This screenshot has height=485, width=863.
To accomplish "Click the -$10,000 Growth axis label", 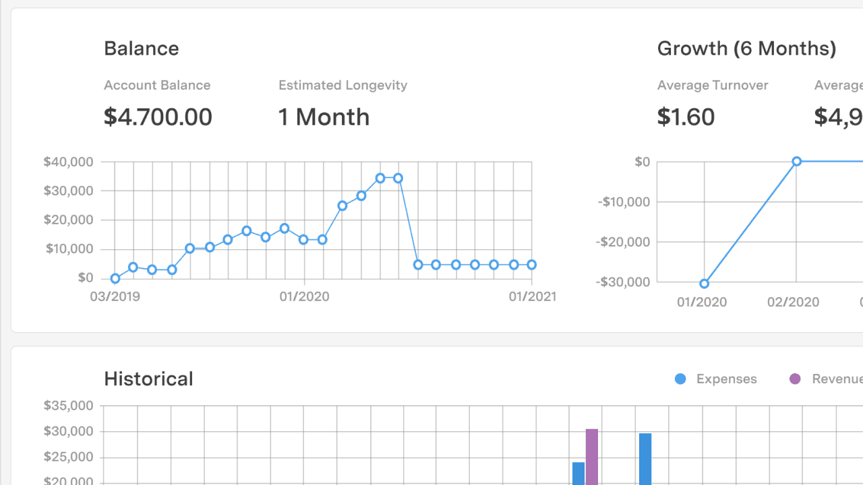I will [x=624, y=202].
